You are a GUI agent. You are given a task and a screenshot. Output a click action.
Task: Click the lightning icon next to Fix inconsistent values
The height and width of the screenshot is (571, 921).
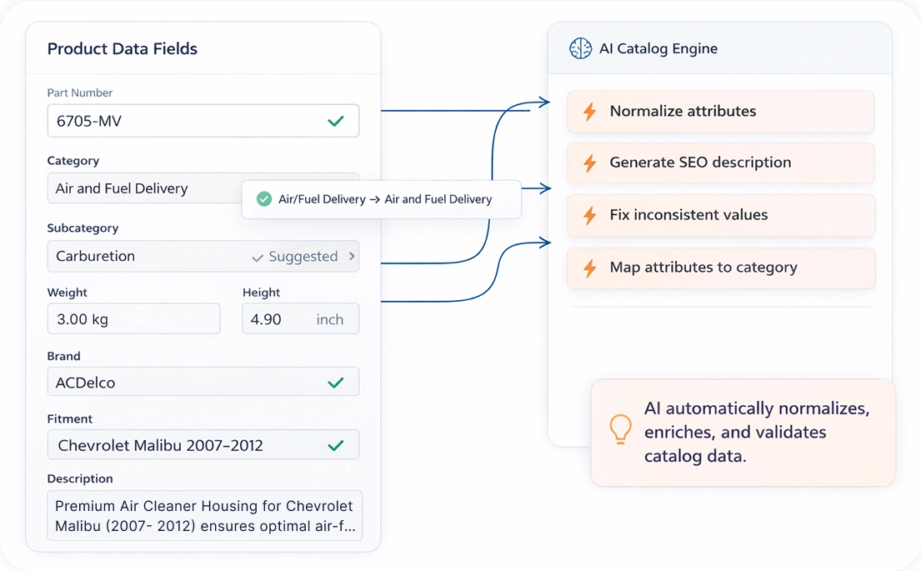590,215
